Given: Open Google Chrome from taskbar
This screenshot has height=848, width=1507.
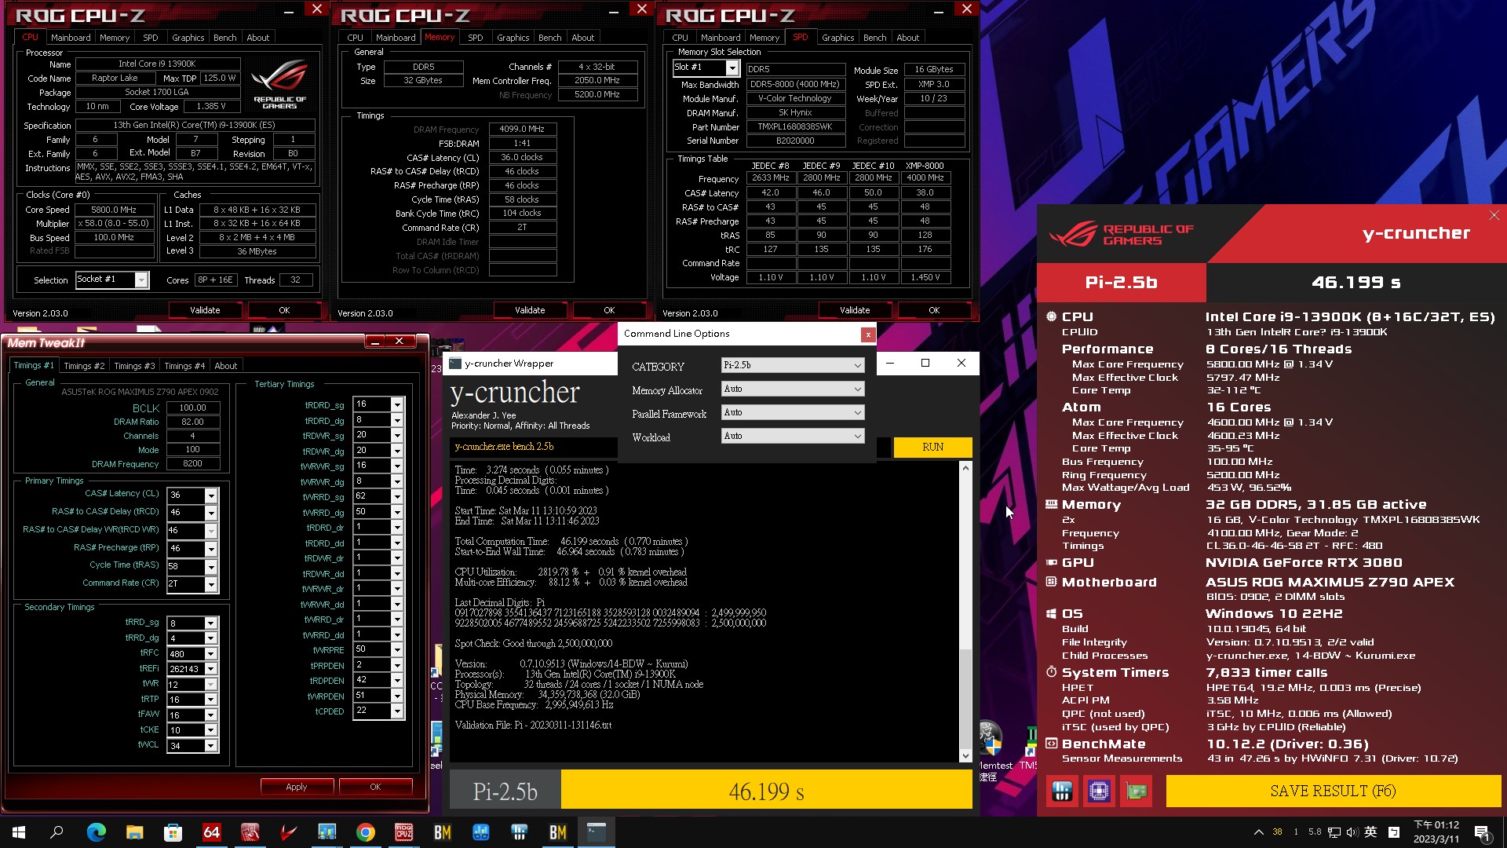Looking at the screenshot, I should tap(365, 832).
